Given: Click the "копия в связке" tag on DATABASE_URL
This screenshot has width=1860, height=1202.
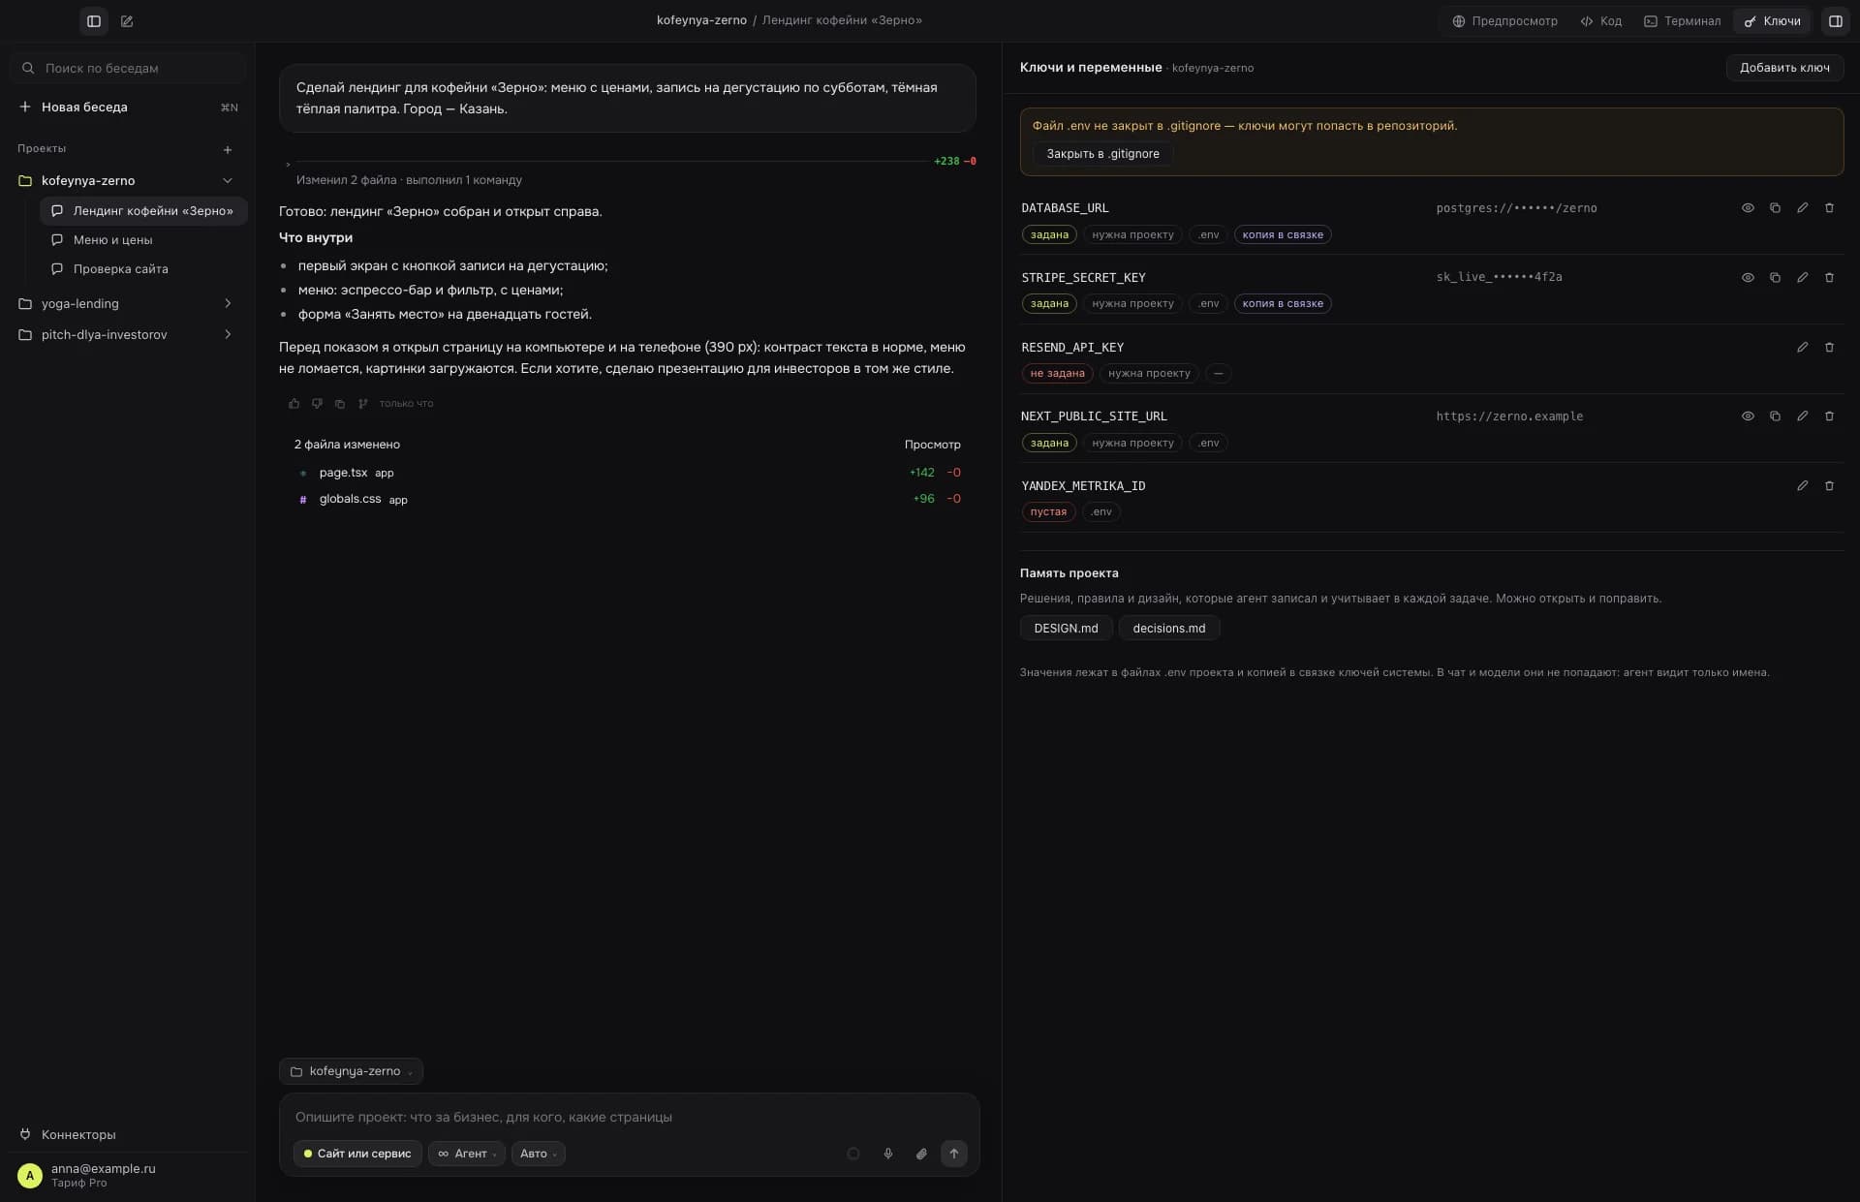Looking at the screenshot, I should pos(1283,234).
